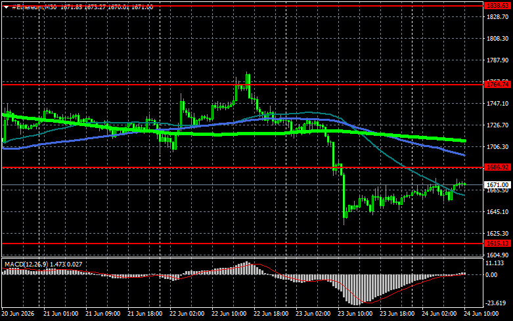Viewport: 513px width, 321px height.
Task: Click the 21 Jun 09:00 time label
Action: click(x=102, y=314)
